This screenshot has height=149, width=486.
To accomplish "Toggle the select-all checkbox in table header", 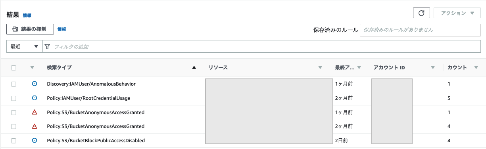I will click(13, 68).
